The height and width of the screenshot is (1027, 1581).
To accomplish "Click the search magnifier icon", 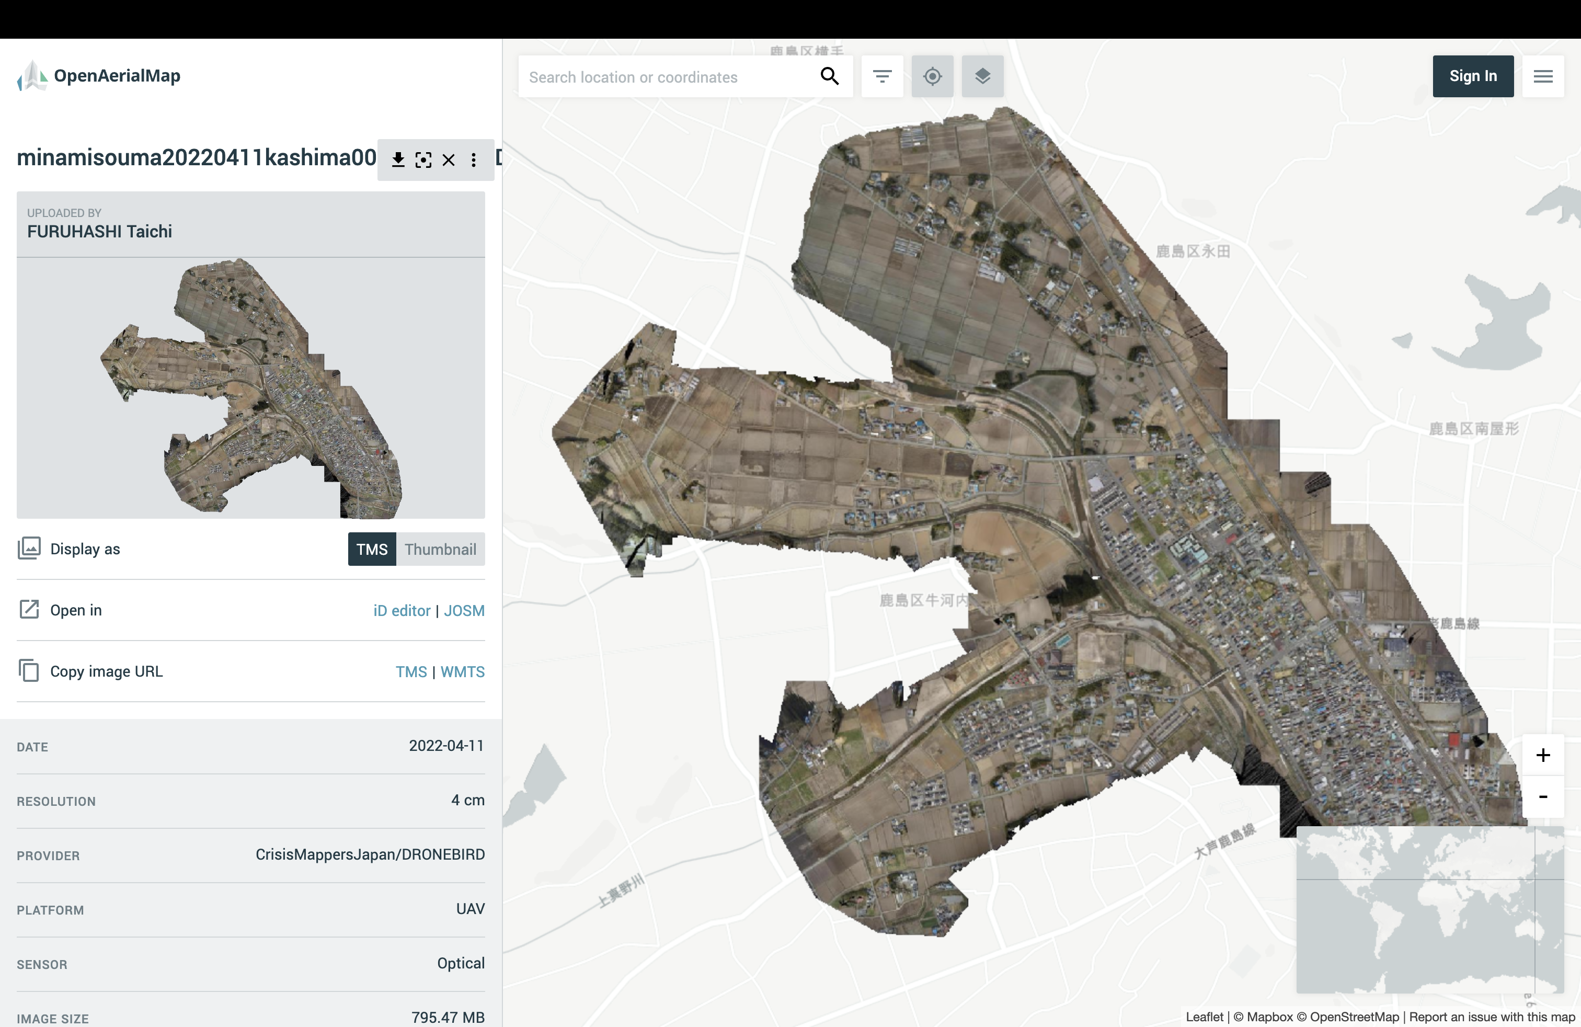I will pos(830,76).
